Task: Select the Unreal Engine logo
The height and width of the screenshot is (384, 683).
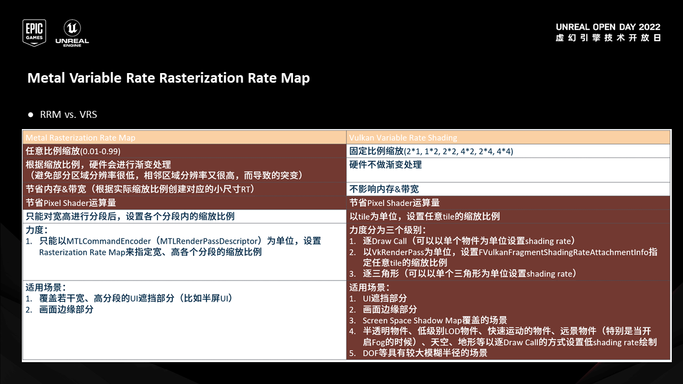Action: [72, 33]
